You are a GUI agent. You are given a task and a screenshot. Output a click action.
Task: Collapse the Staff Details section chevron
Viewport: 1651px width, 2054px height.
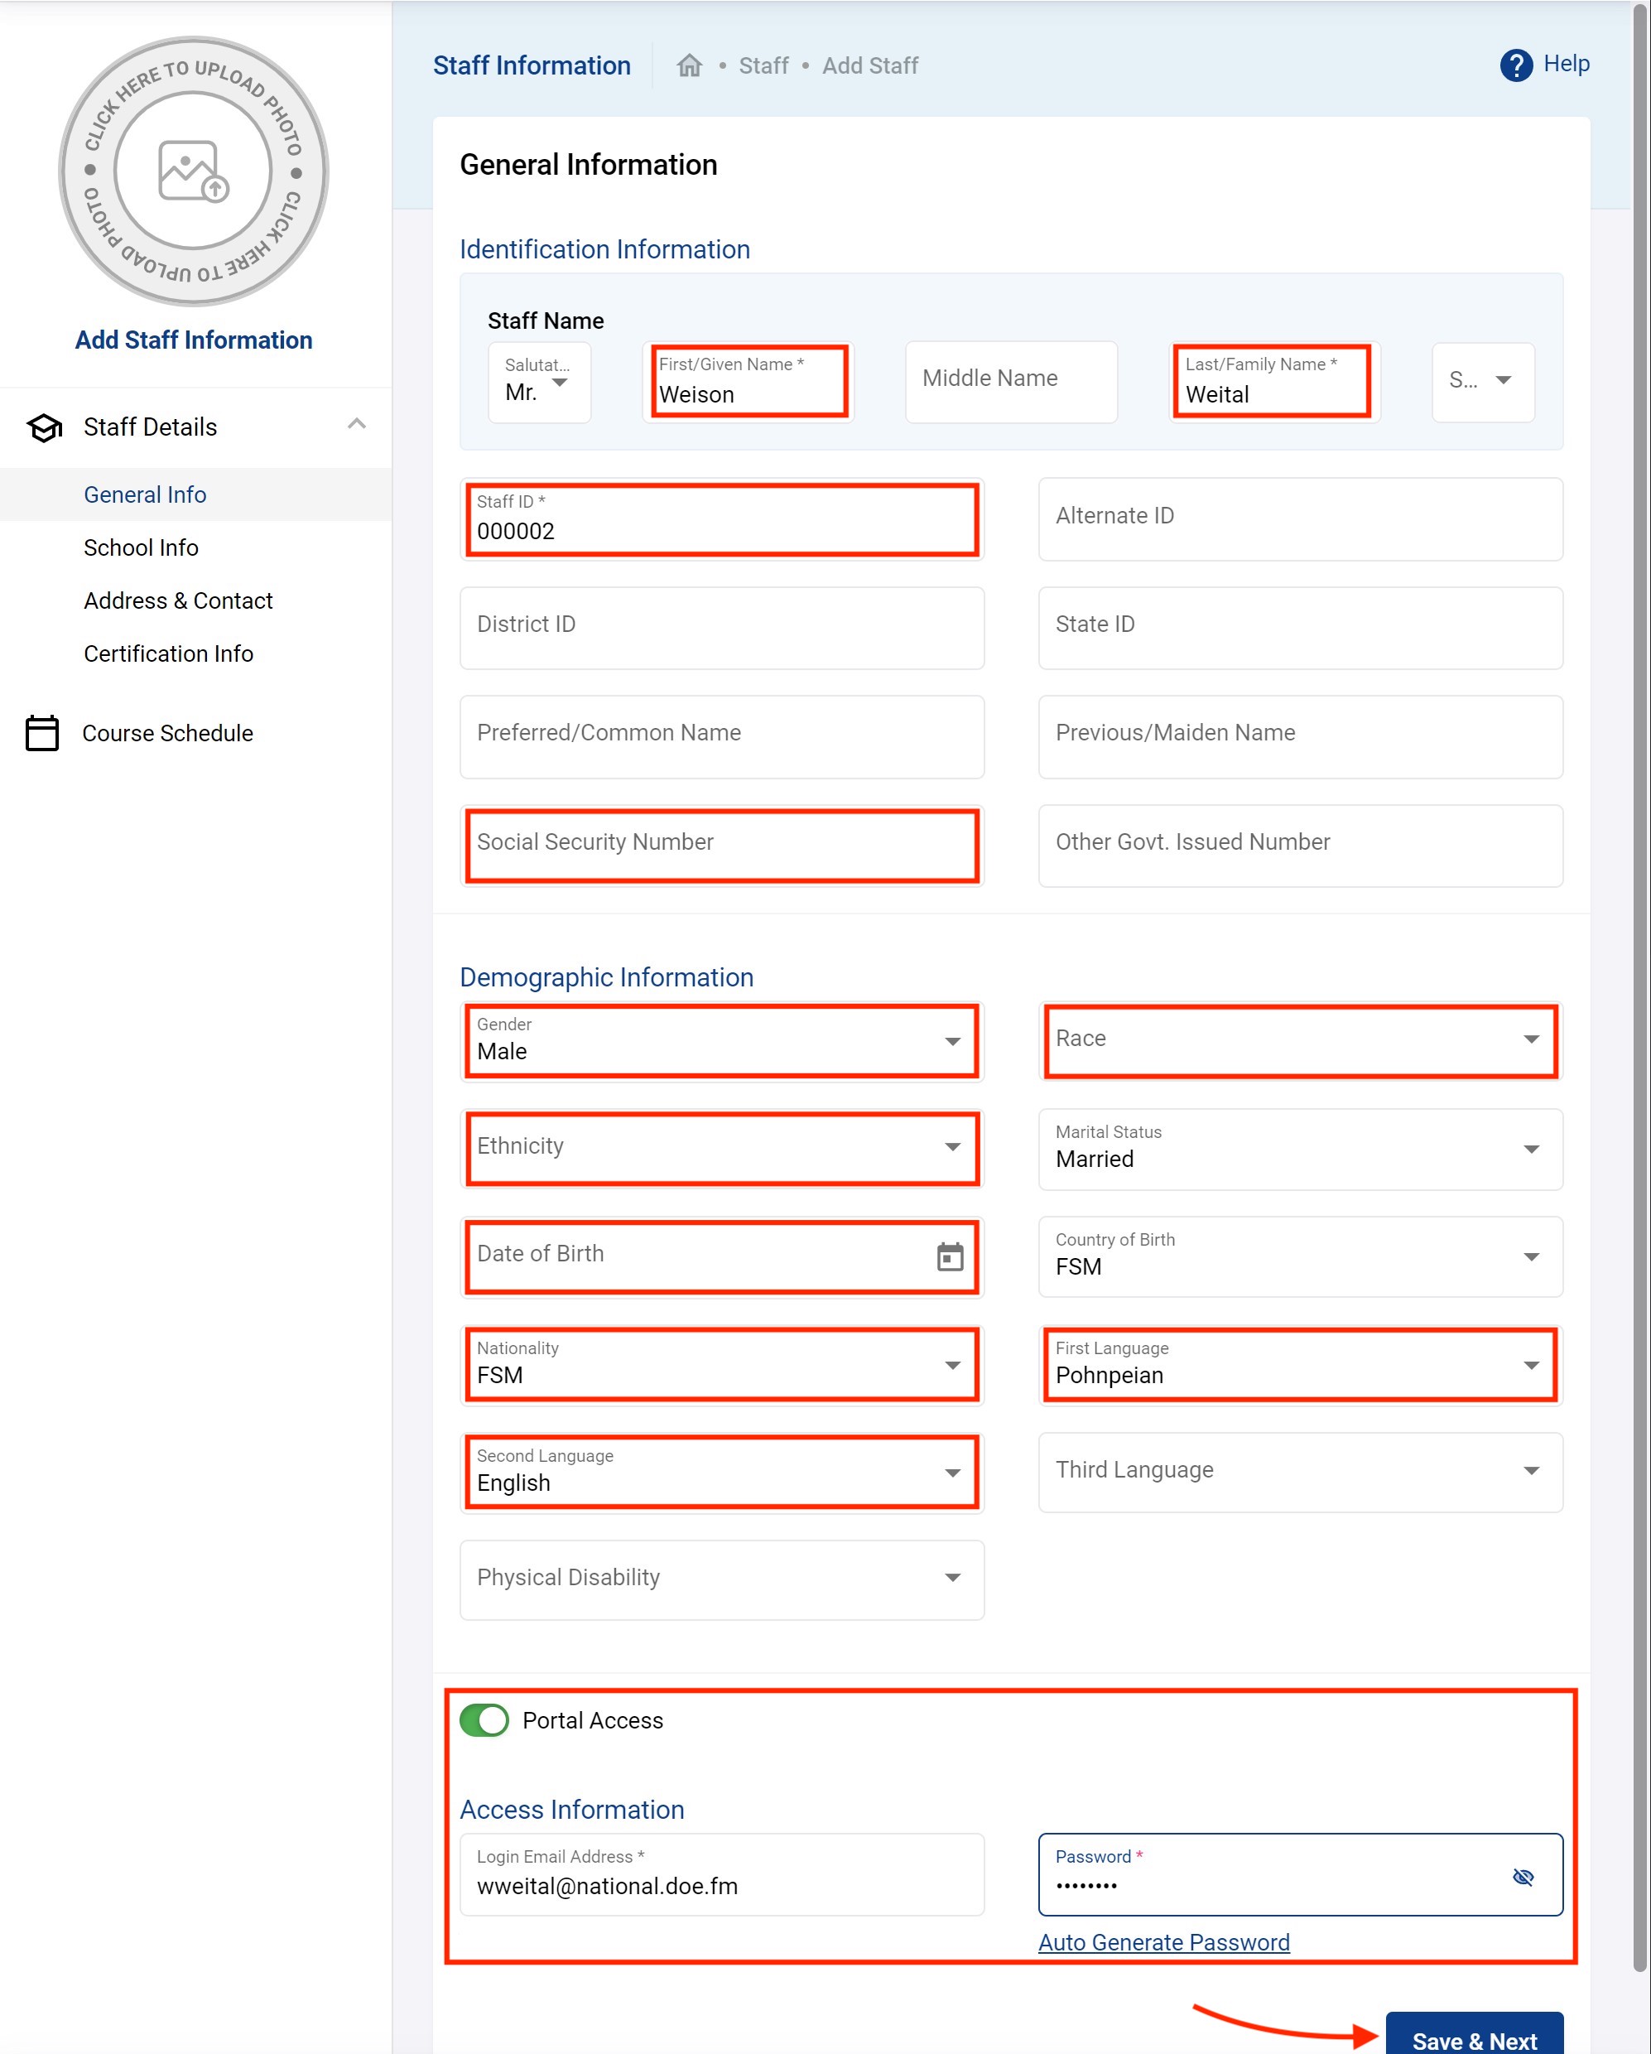[x=356, y=425]
